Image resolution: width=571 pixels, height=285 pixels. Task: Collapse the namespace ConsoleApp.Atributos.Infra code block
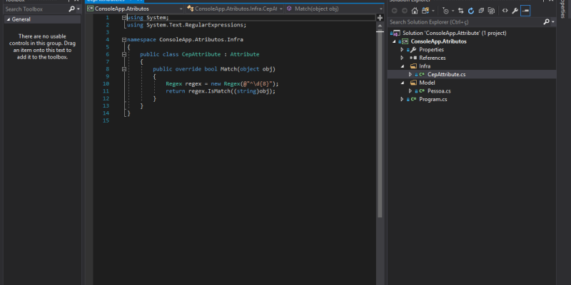pos(123,39)
